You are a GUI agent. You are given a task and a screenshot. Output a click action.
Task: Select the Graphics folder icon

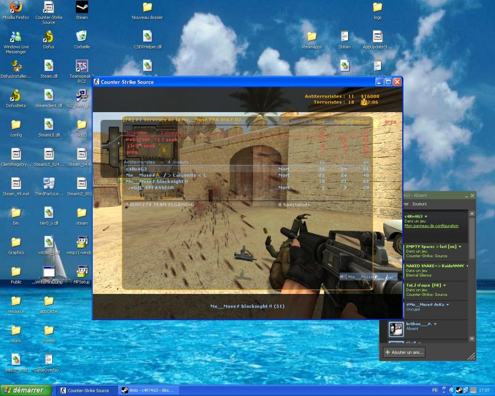click(16, 242)
